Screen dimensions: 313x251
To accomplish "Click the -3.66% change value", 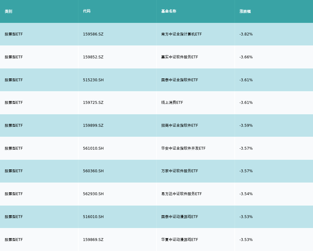I will click(246, 57).
